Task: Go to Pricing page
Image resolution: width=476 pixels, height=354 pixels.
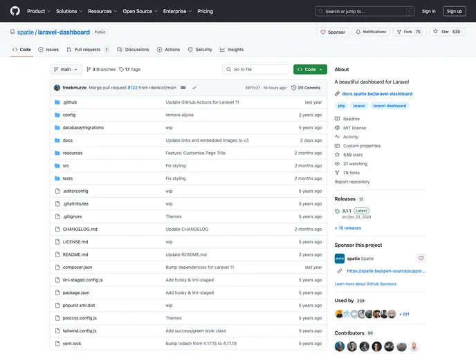Action: pos(205,11)
